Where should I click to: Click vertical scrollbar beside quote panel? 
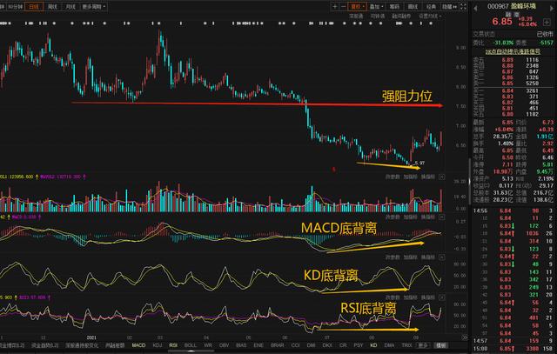[x=470, y=181]
